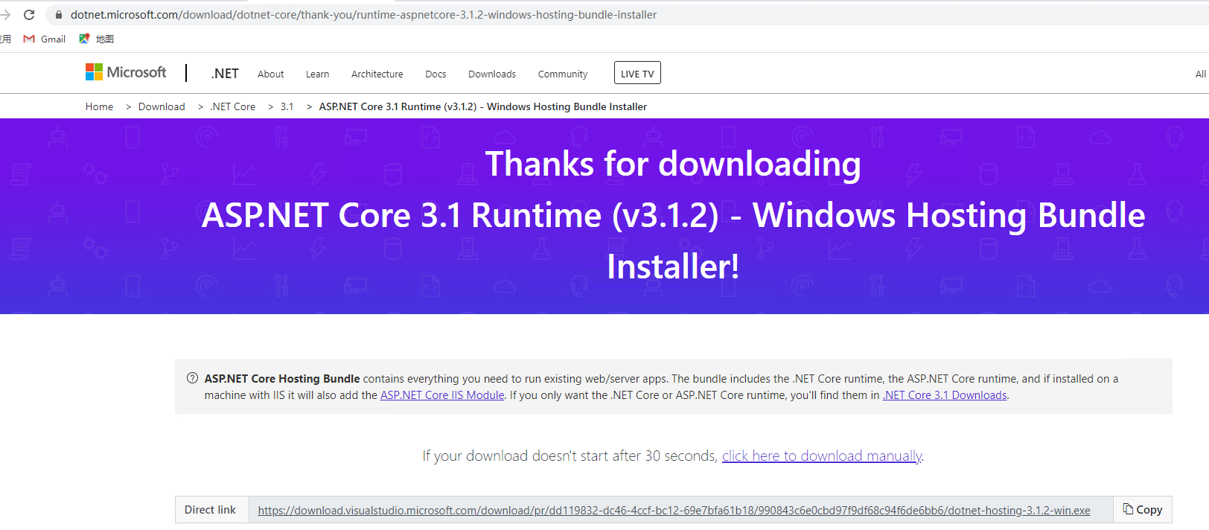Open the Learn menu item
The width and height of the screenshot is (1209, 530).
pos(317,74)
